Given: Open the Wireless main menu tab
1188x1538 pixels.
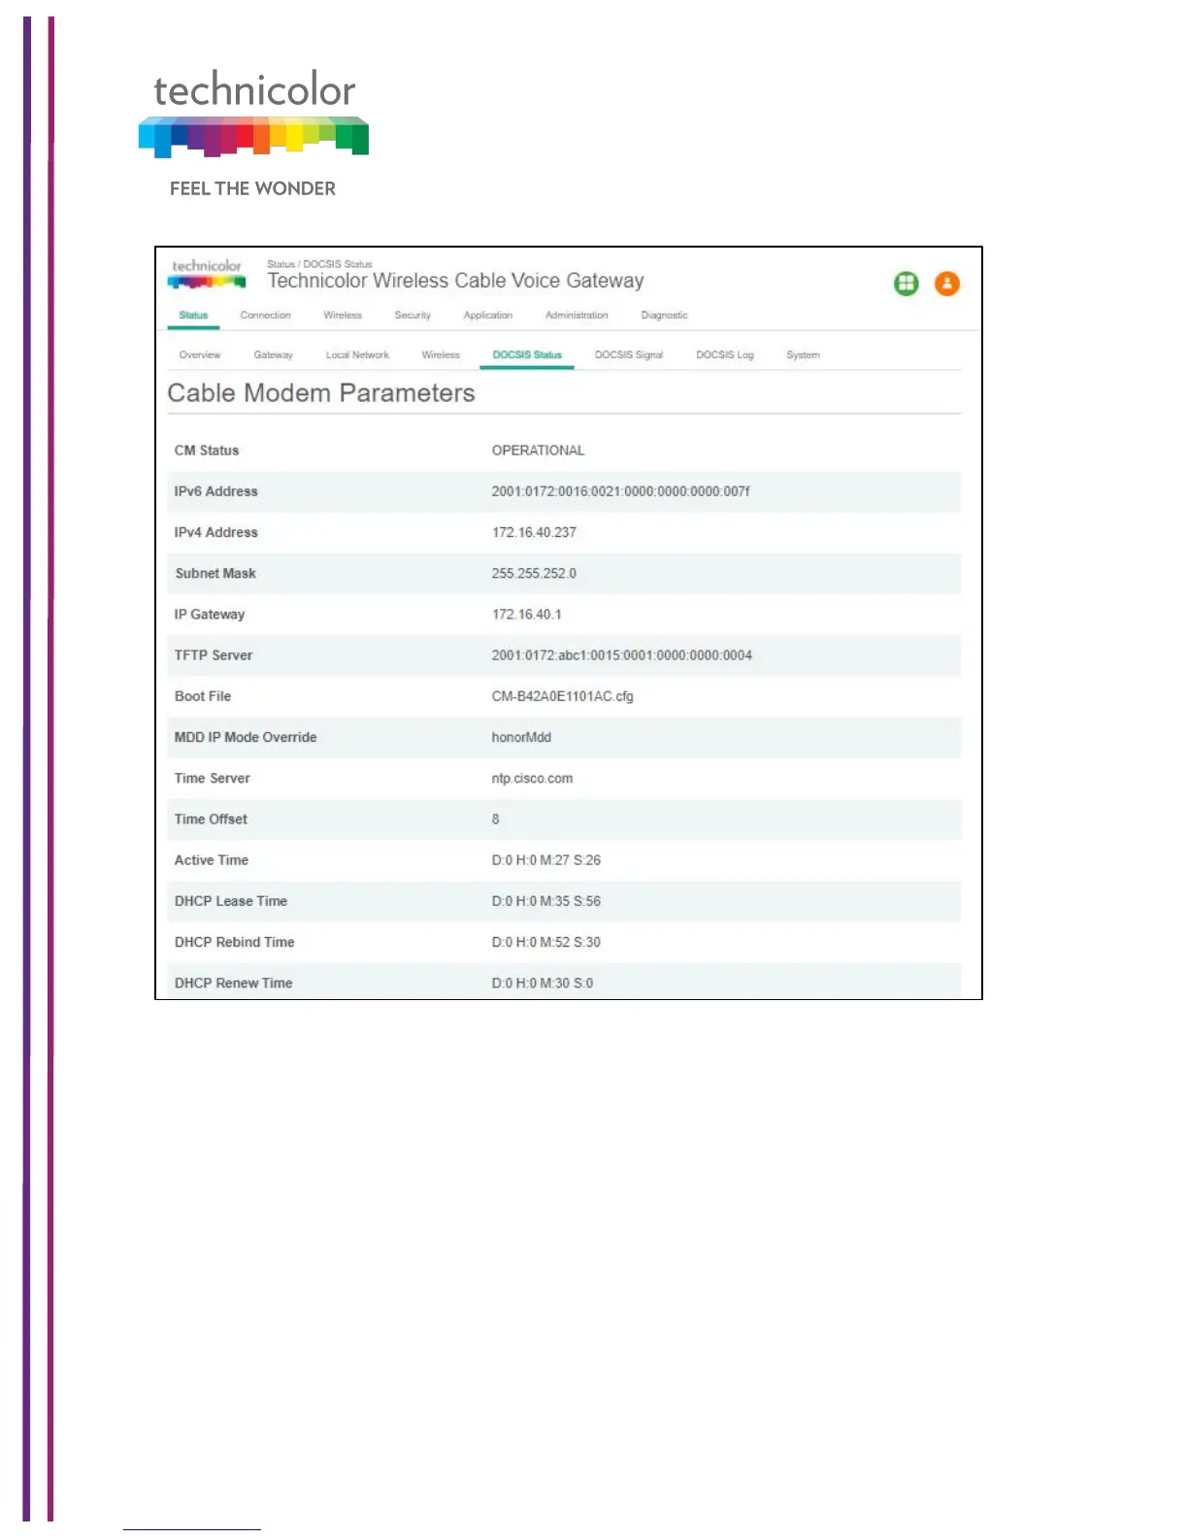Looking at the screenshot, I should [343, 316].
